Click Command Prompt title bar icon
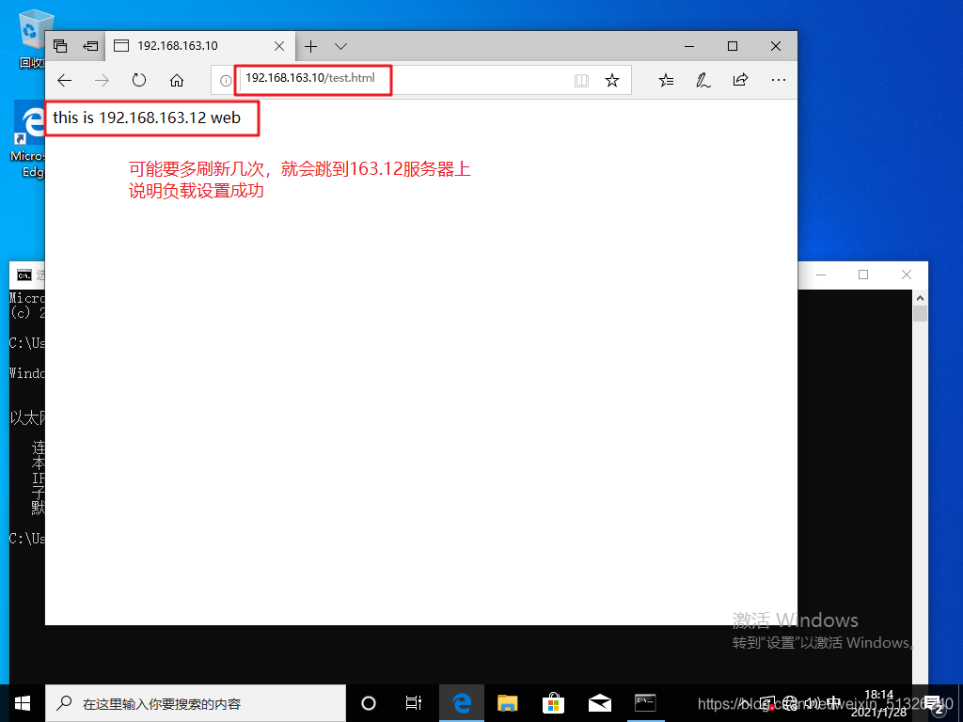The width and height of the screenshot is (963, 722). (24, 275)
